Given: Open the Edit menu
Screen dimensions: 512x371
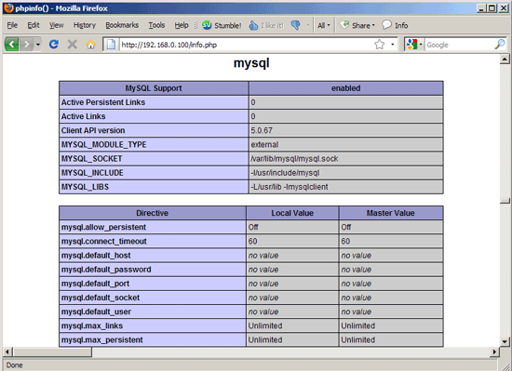Looking at the screenshot, I should coord(34,25).
